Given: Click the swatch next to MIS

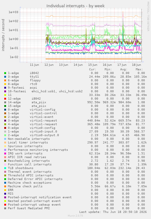Looking at the screenshot, I should [x=5, y=194].
